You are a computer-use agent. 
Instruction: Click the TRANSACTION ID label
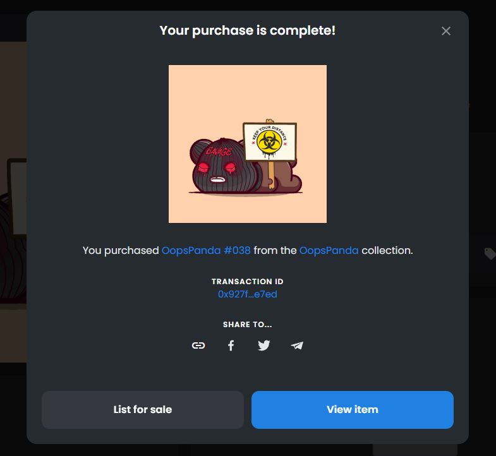click(x=248, y=282)
